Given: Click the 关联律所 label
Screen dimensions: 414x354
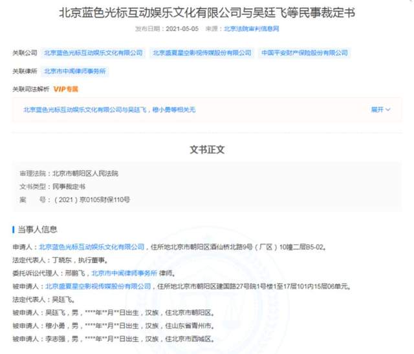Looking at the screenshot, I should point(25,71).
